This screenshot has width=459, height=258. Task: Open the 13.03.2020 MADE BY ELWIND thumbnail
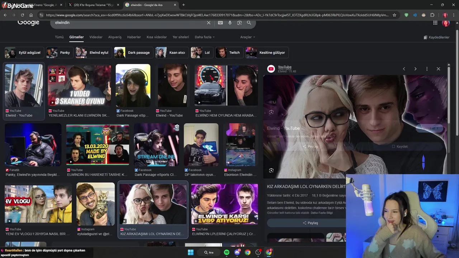coord(98,145)
